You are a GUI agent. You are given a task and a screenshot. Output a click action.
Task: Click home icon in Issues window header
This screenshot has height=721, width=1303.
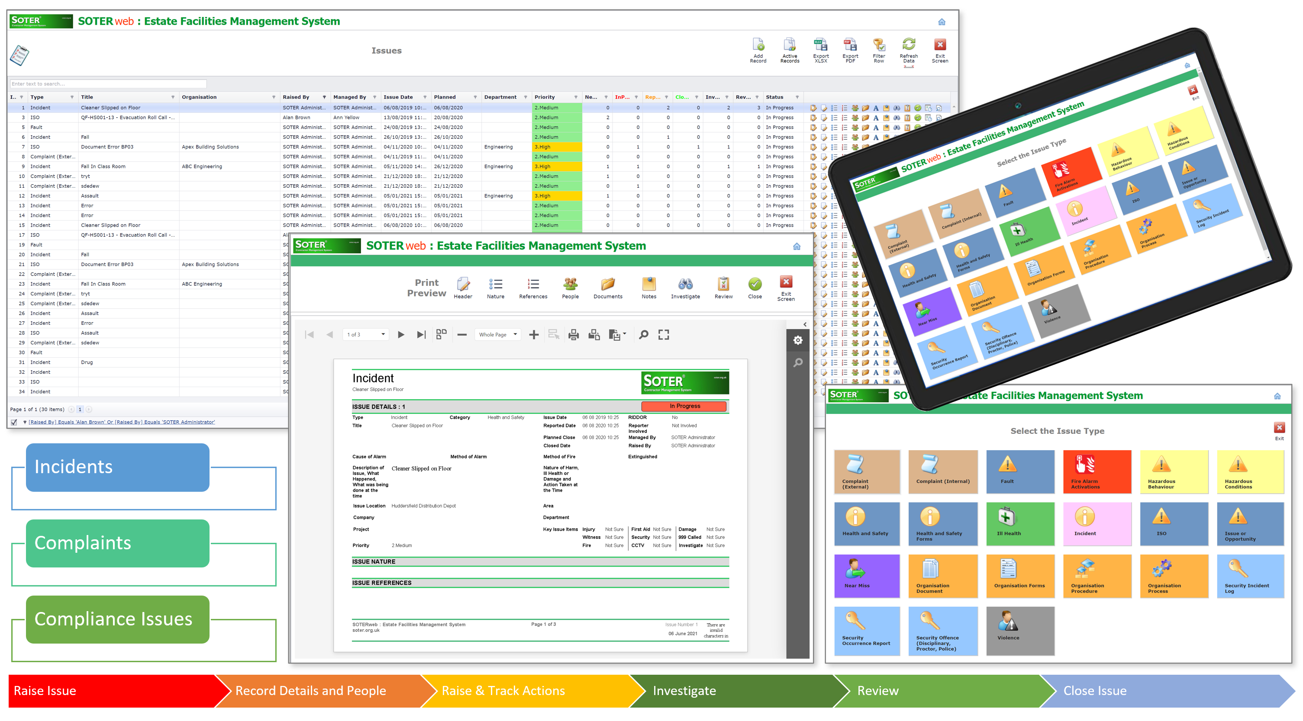click(942, 22)
